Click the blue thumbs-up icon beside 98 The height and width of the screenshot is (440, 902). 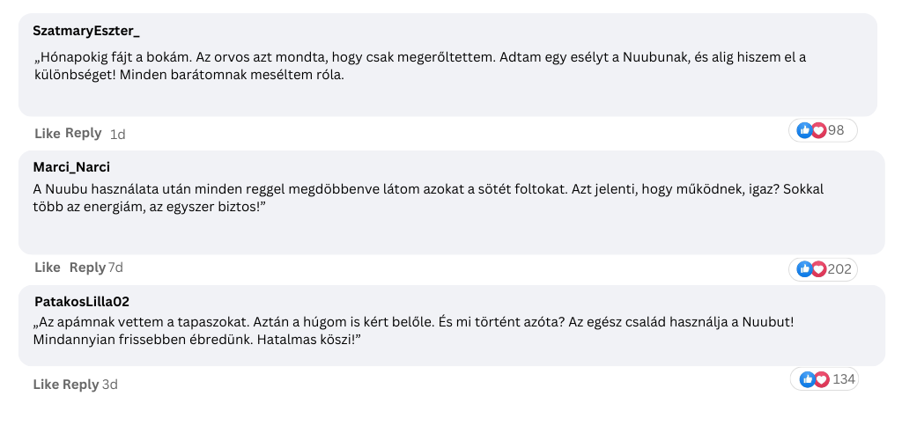pyautogui.click(x=804, y=130)
